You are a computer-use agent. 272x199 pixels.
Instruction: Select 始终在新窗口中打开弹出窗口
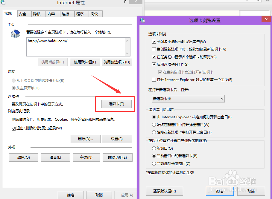pyautogui.click(x=154, y=124)
